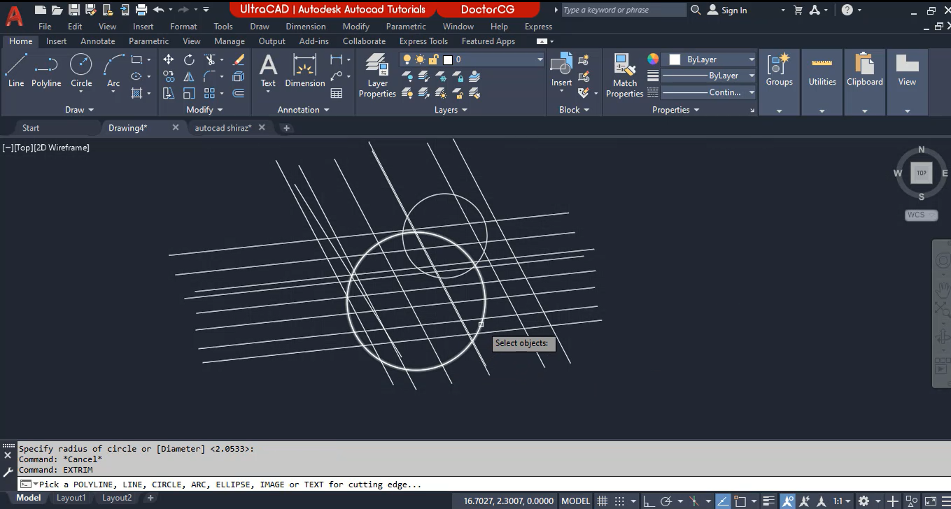Screen dimensions: 951x509
Task: Toggle polar tracking in status bar
Action: pyautogui.click(x=666, y=501)
